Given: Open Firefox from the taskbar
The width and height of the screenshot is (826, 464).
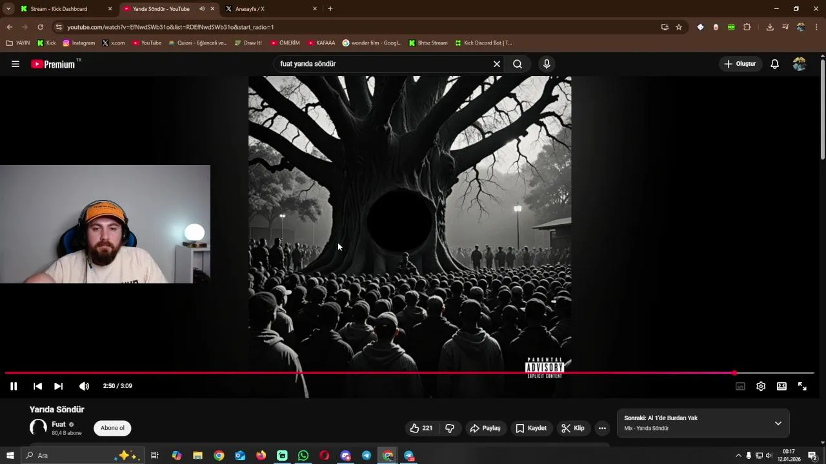Looking at the screenshot, I should (x=261, y=456).
